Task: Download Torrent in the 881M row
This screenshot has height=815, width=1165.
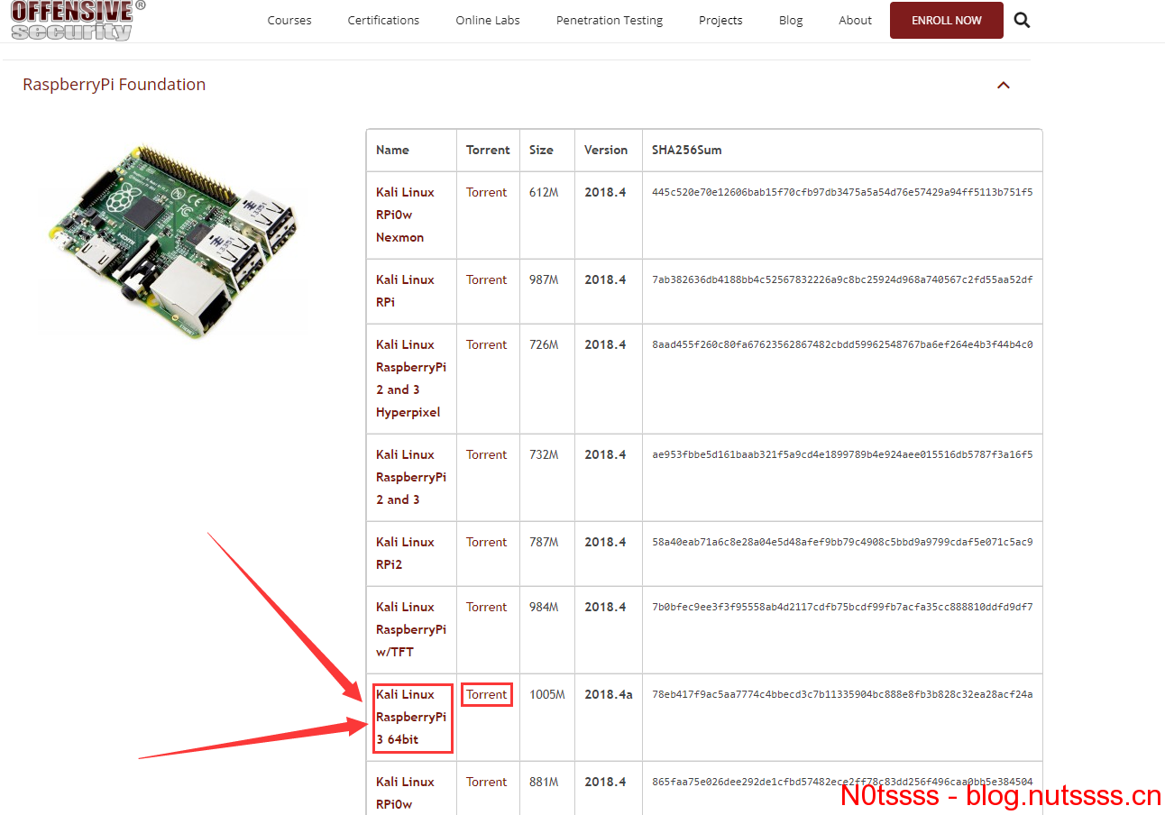Action: click(487, 782)
